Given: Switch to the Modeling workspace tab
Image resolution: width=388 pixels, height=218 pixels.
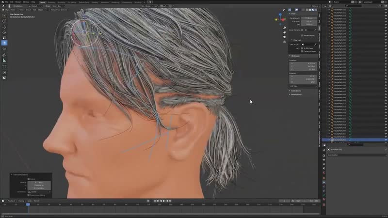Looking at the screenshot, I should (51, 2).
